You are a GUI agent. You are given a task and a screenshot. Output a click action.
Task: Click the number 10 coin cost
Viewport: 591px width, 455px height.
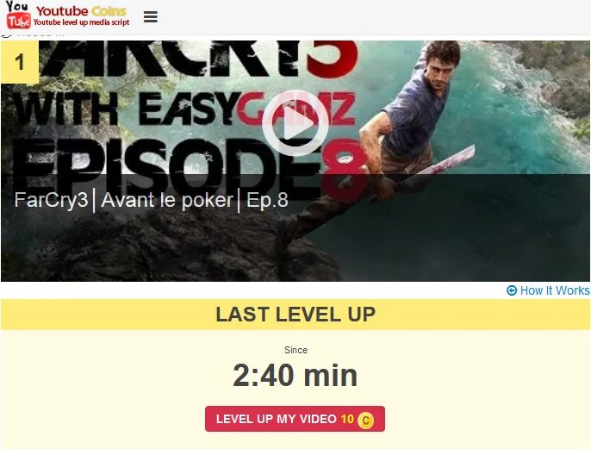(x=346, y=419)
